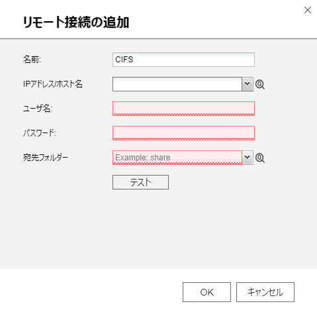Click inside the IPアドレス/ホスト名 text box
The height and width of the screenshot is (318, 317).
pos(177,84)
